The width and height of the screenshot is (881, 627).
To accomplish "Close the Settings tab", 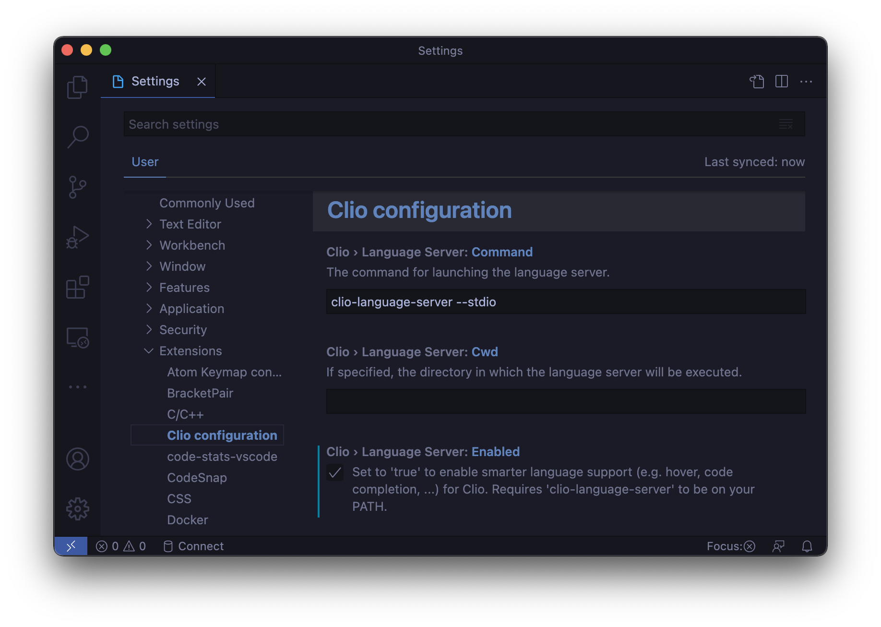I will pyautogui.click(x=202, y=82).
